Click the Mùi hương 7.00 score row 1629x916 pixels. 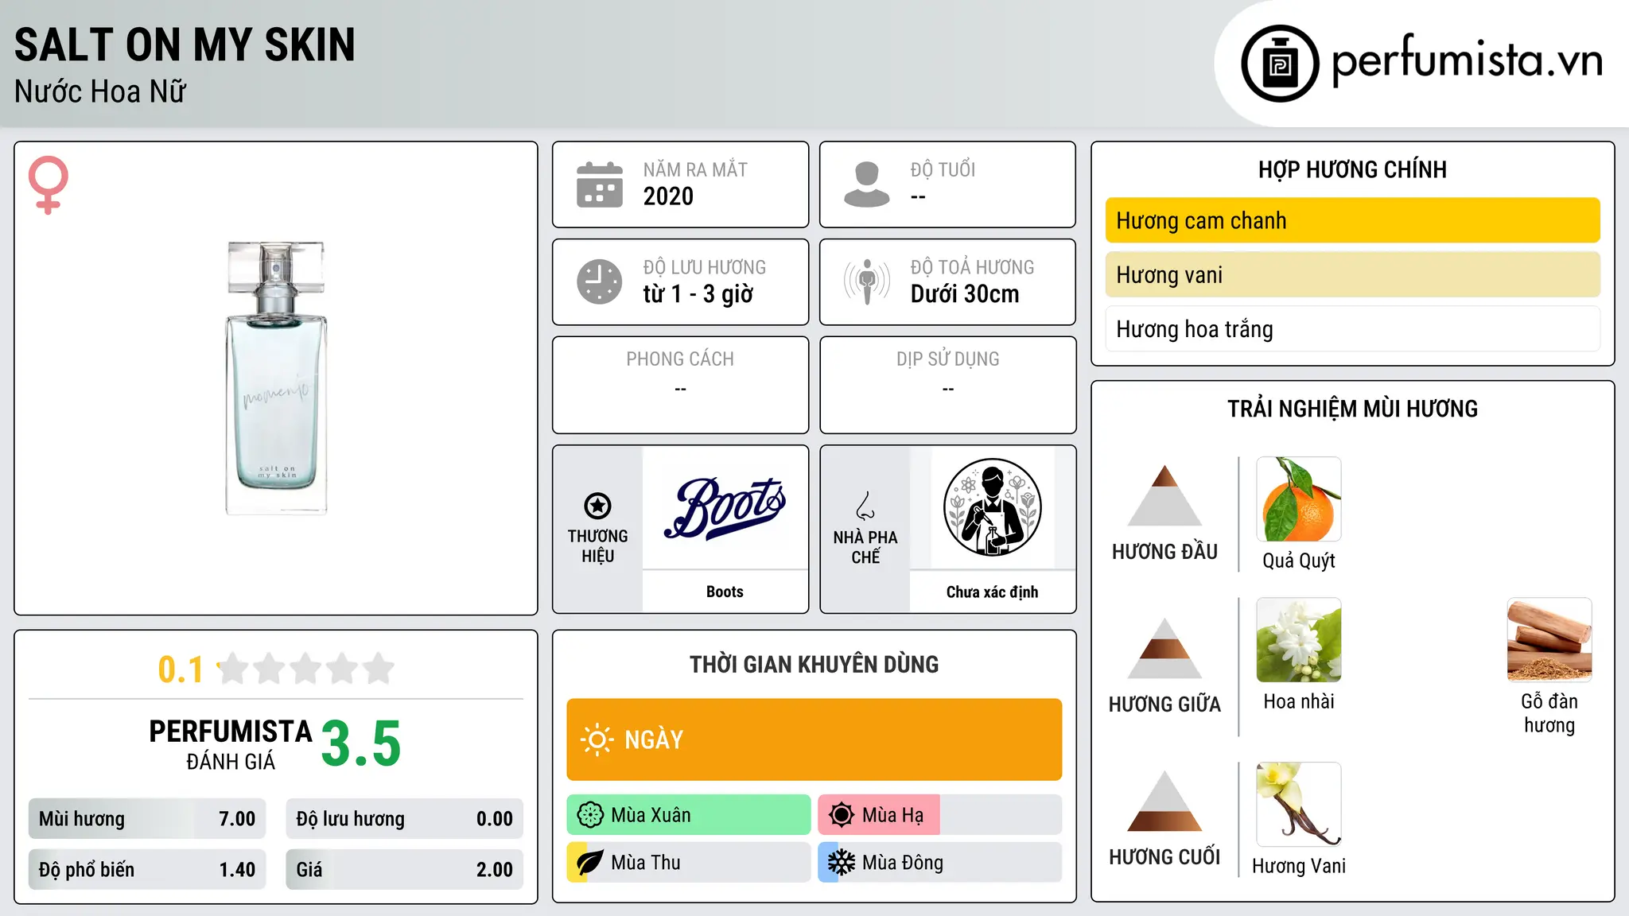tap(147, 818)
